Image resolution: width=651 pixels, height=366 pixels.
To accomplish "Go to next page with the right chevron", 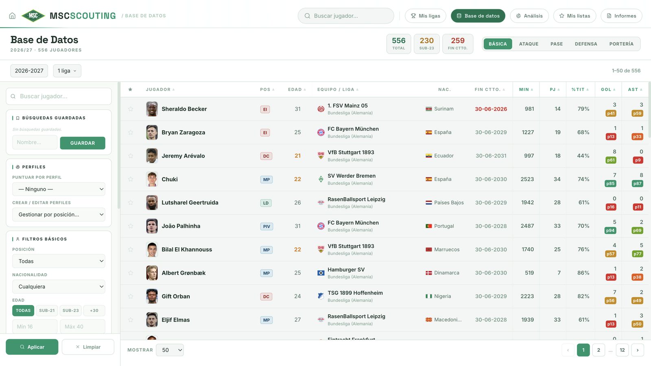I will click(x=638, y=350).
